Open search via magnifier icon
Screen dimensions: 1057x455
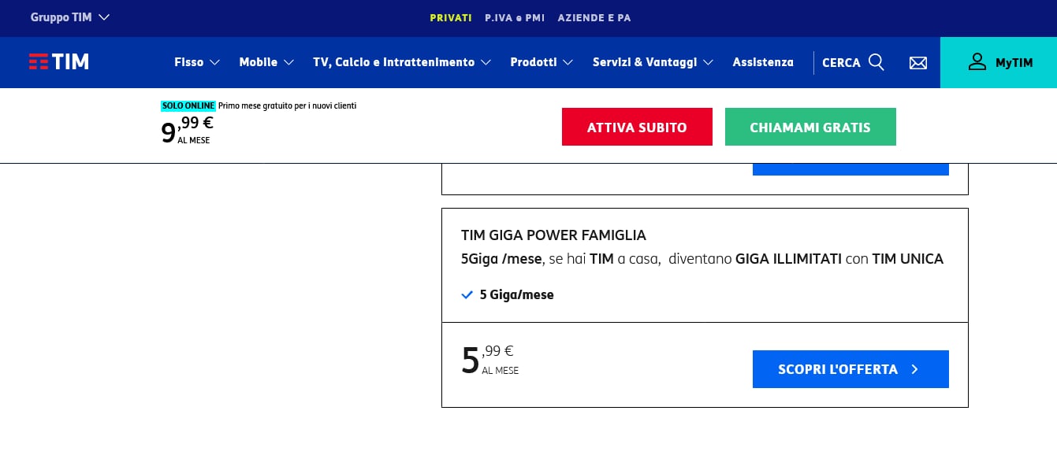(876, 62)
